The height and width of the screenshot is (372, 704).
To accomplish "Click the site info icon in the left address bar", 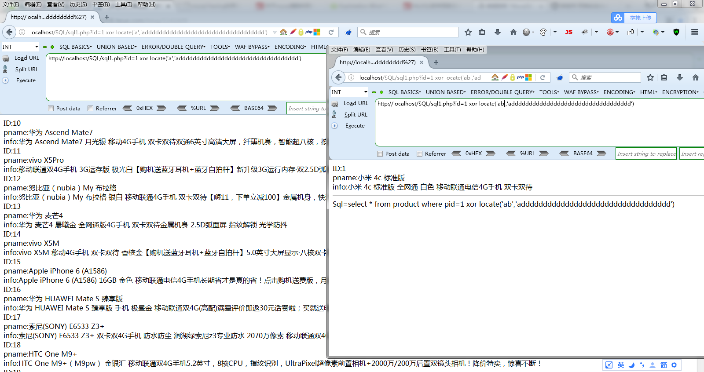I will 22,32.
